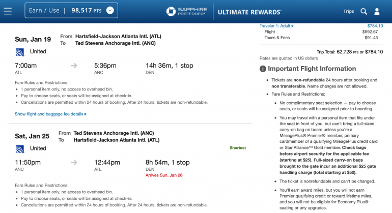Click the Shortest flight label
Image resolution: width=392 pixels, height=213 pixels.
pyautogui.click(x=237, y=148)
